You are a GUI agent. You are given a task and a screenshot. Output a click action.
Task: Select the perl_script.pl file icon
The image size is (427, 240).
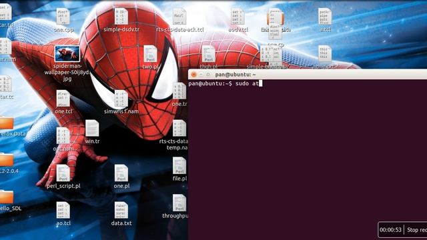[x=63, y=173]
